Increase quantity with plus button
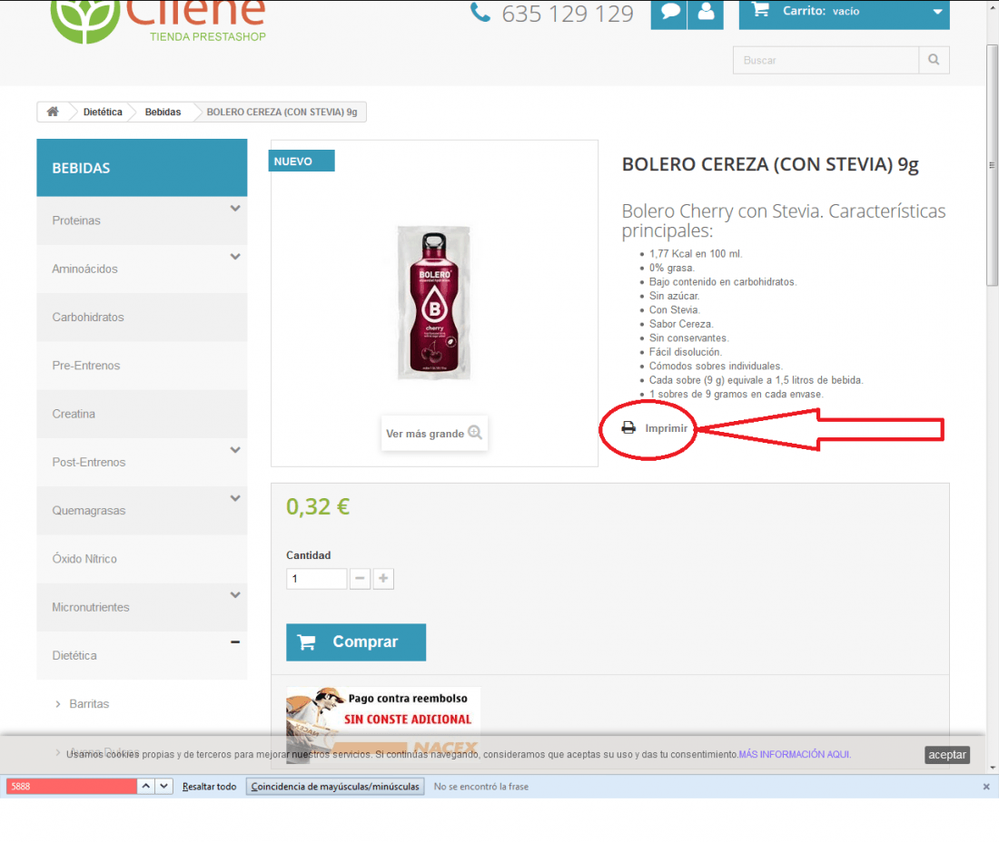Image resolution: width=999 pixels, height=842 pixels. (383, 579)
